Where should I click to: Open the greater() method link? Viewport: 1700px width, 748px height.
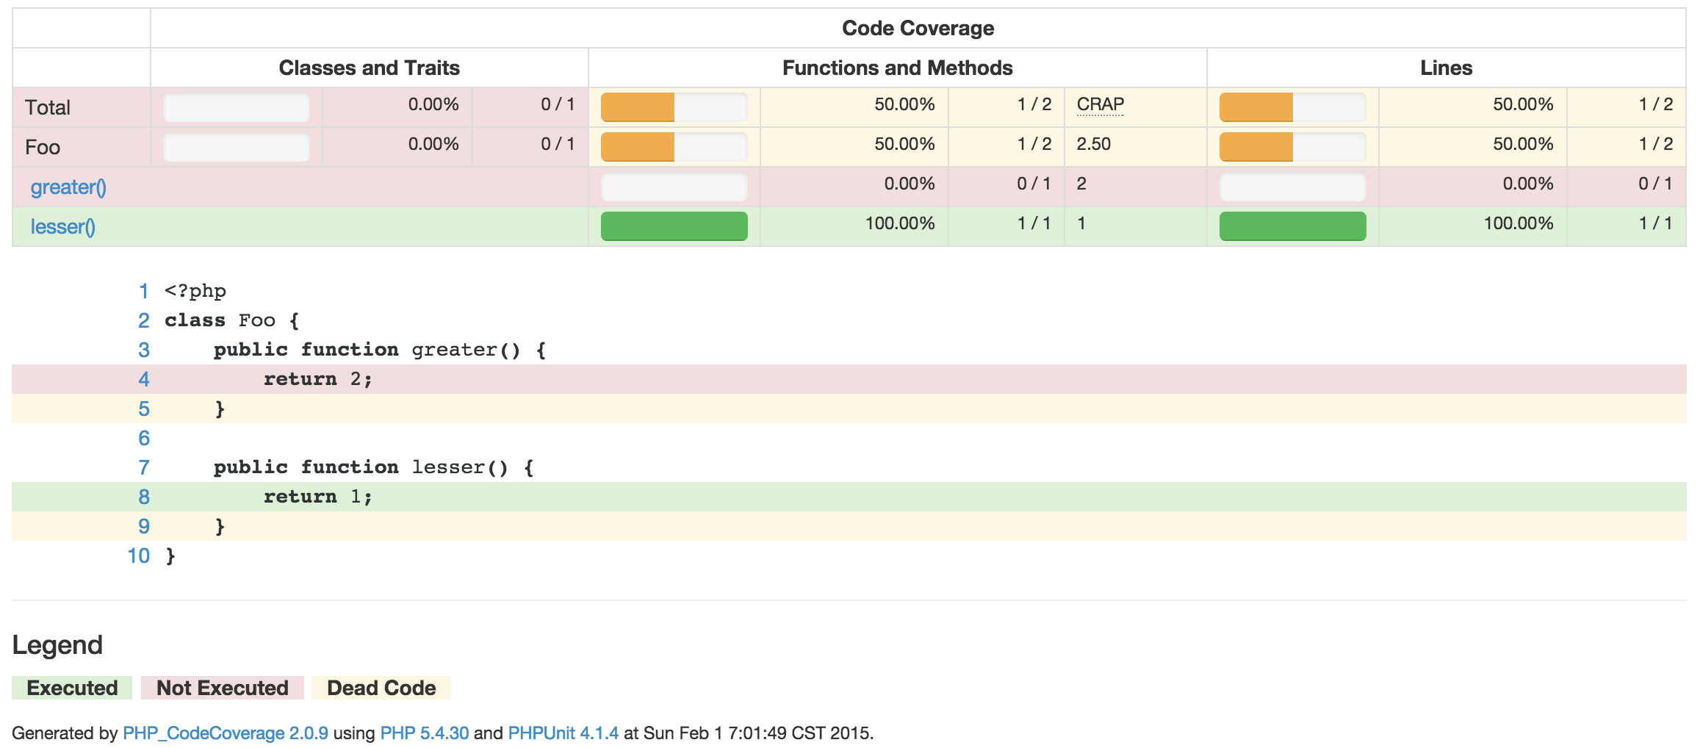(x=68, y=187)
